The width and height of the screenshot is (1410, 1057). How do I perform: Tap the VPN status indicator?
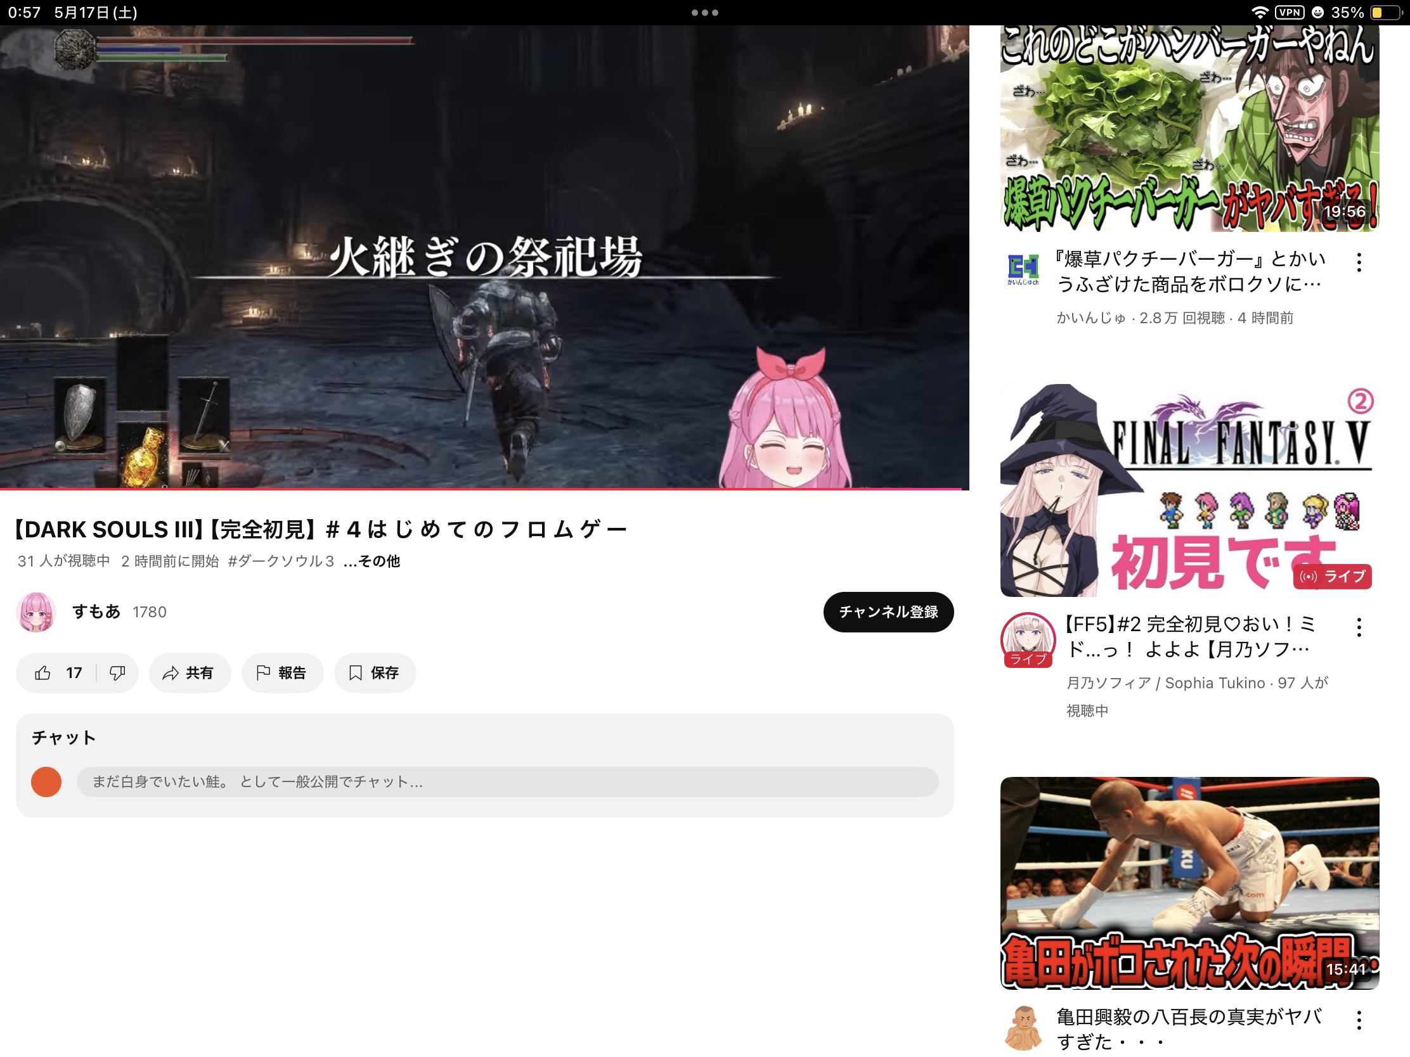pyautogui.click(x=1290, y=13)
